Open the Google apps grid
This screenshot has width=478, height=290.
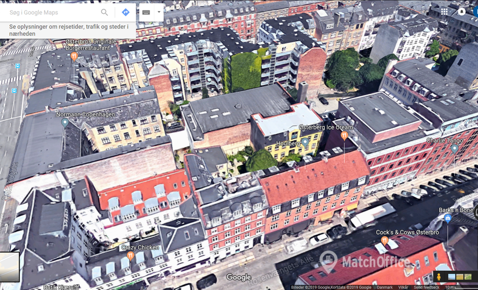[444, 11]
